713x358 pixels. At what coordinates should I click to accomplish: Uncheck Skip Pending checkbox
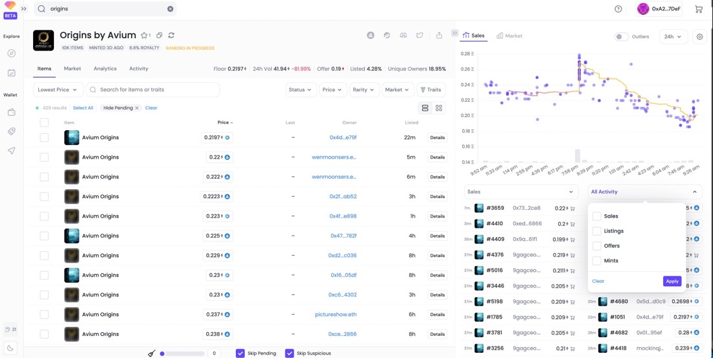coord(240,353)
